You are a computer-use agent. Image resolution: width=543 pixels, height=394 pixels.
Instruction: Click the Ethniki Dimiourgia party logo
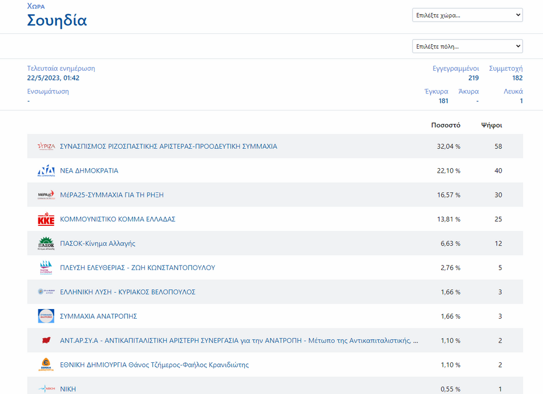[46, 365]
